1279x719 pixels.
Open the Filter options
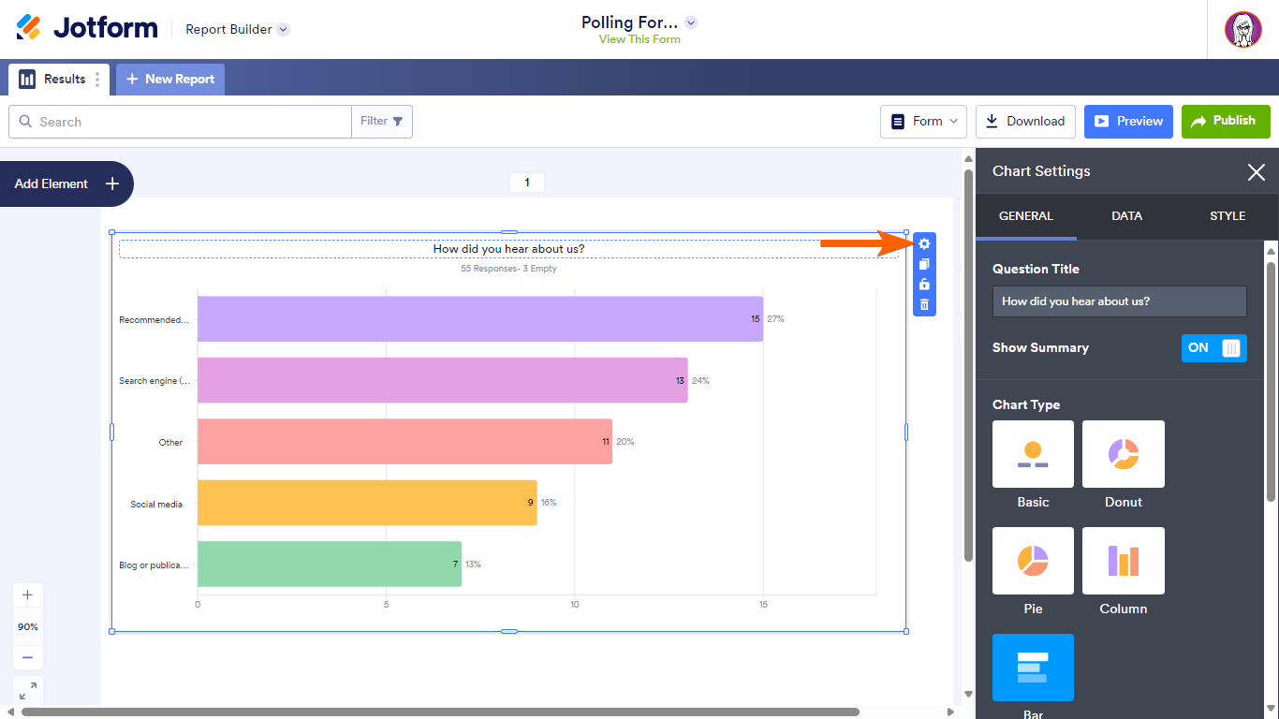[382, 122]
